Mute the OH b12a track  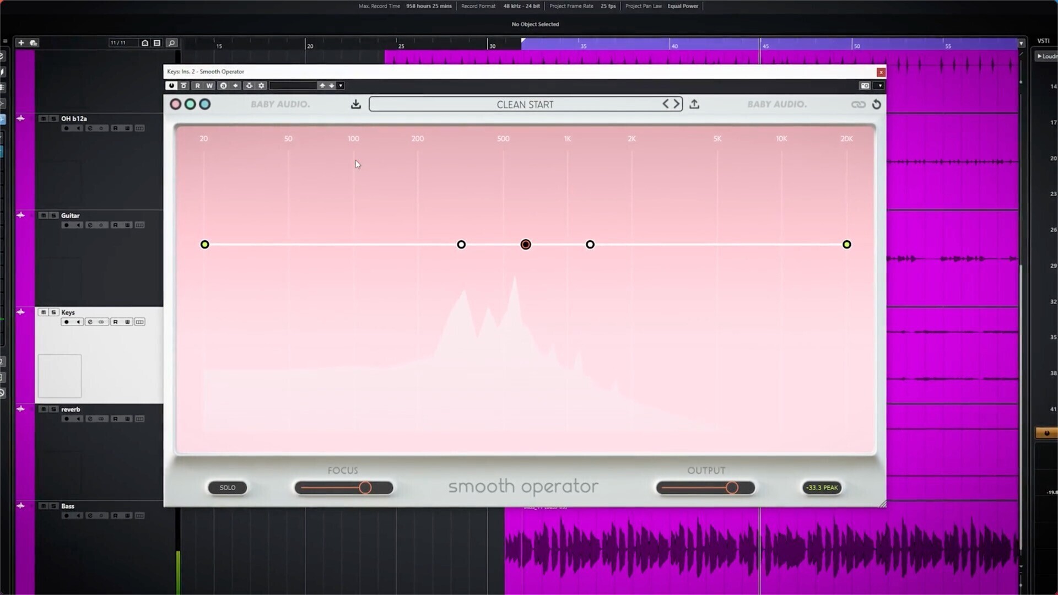pos(43,118)
